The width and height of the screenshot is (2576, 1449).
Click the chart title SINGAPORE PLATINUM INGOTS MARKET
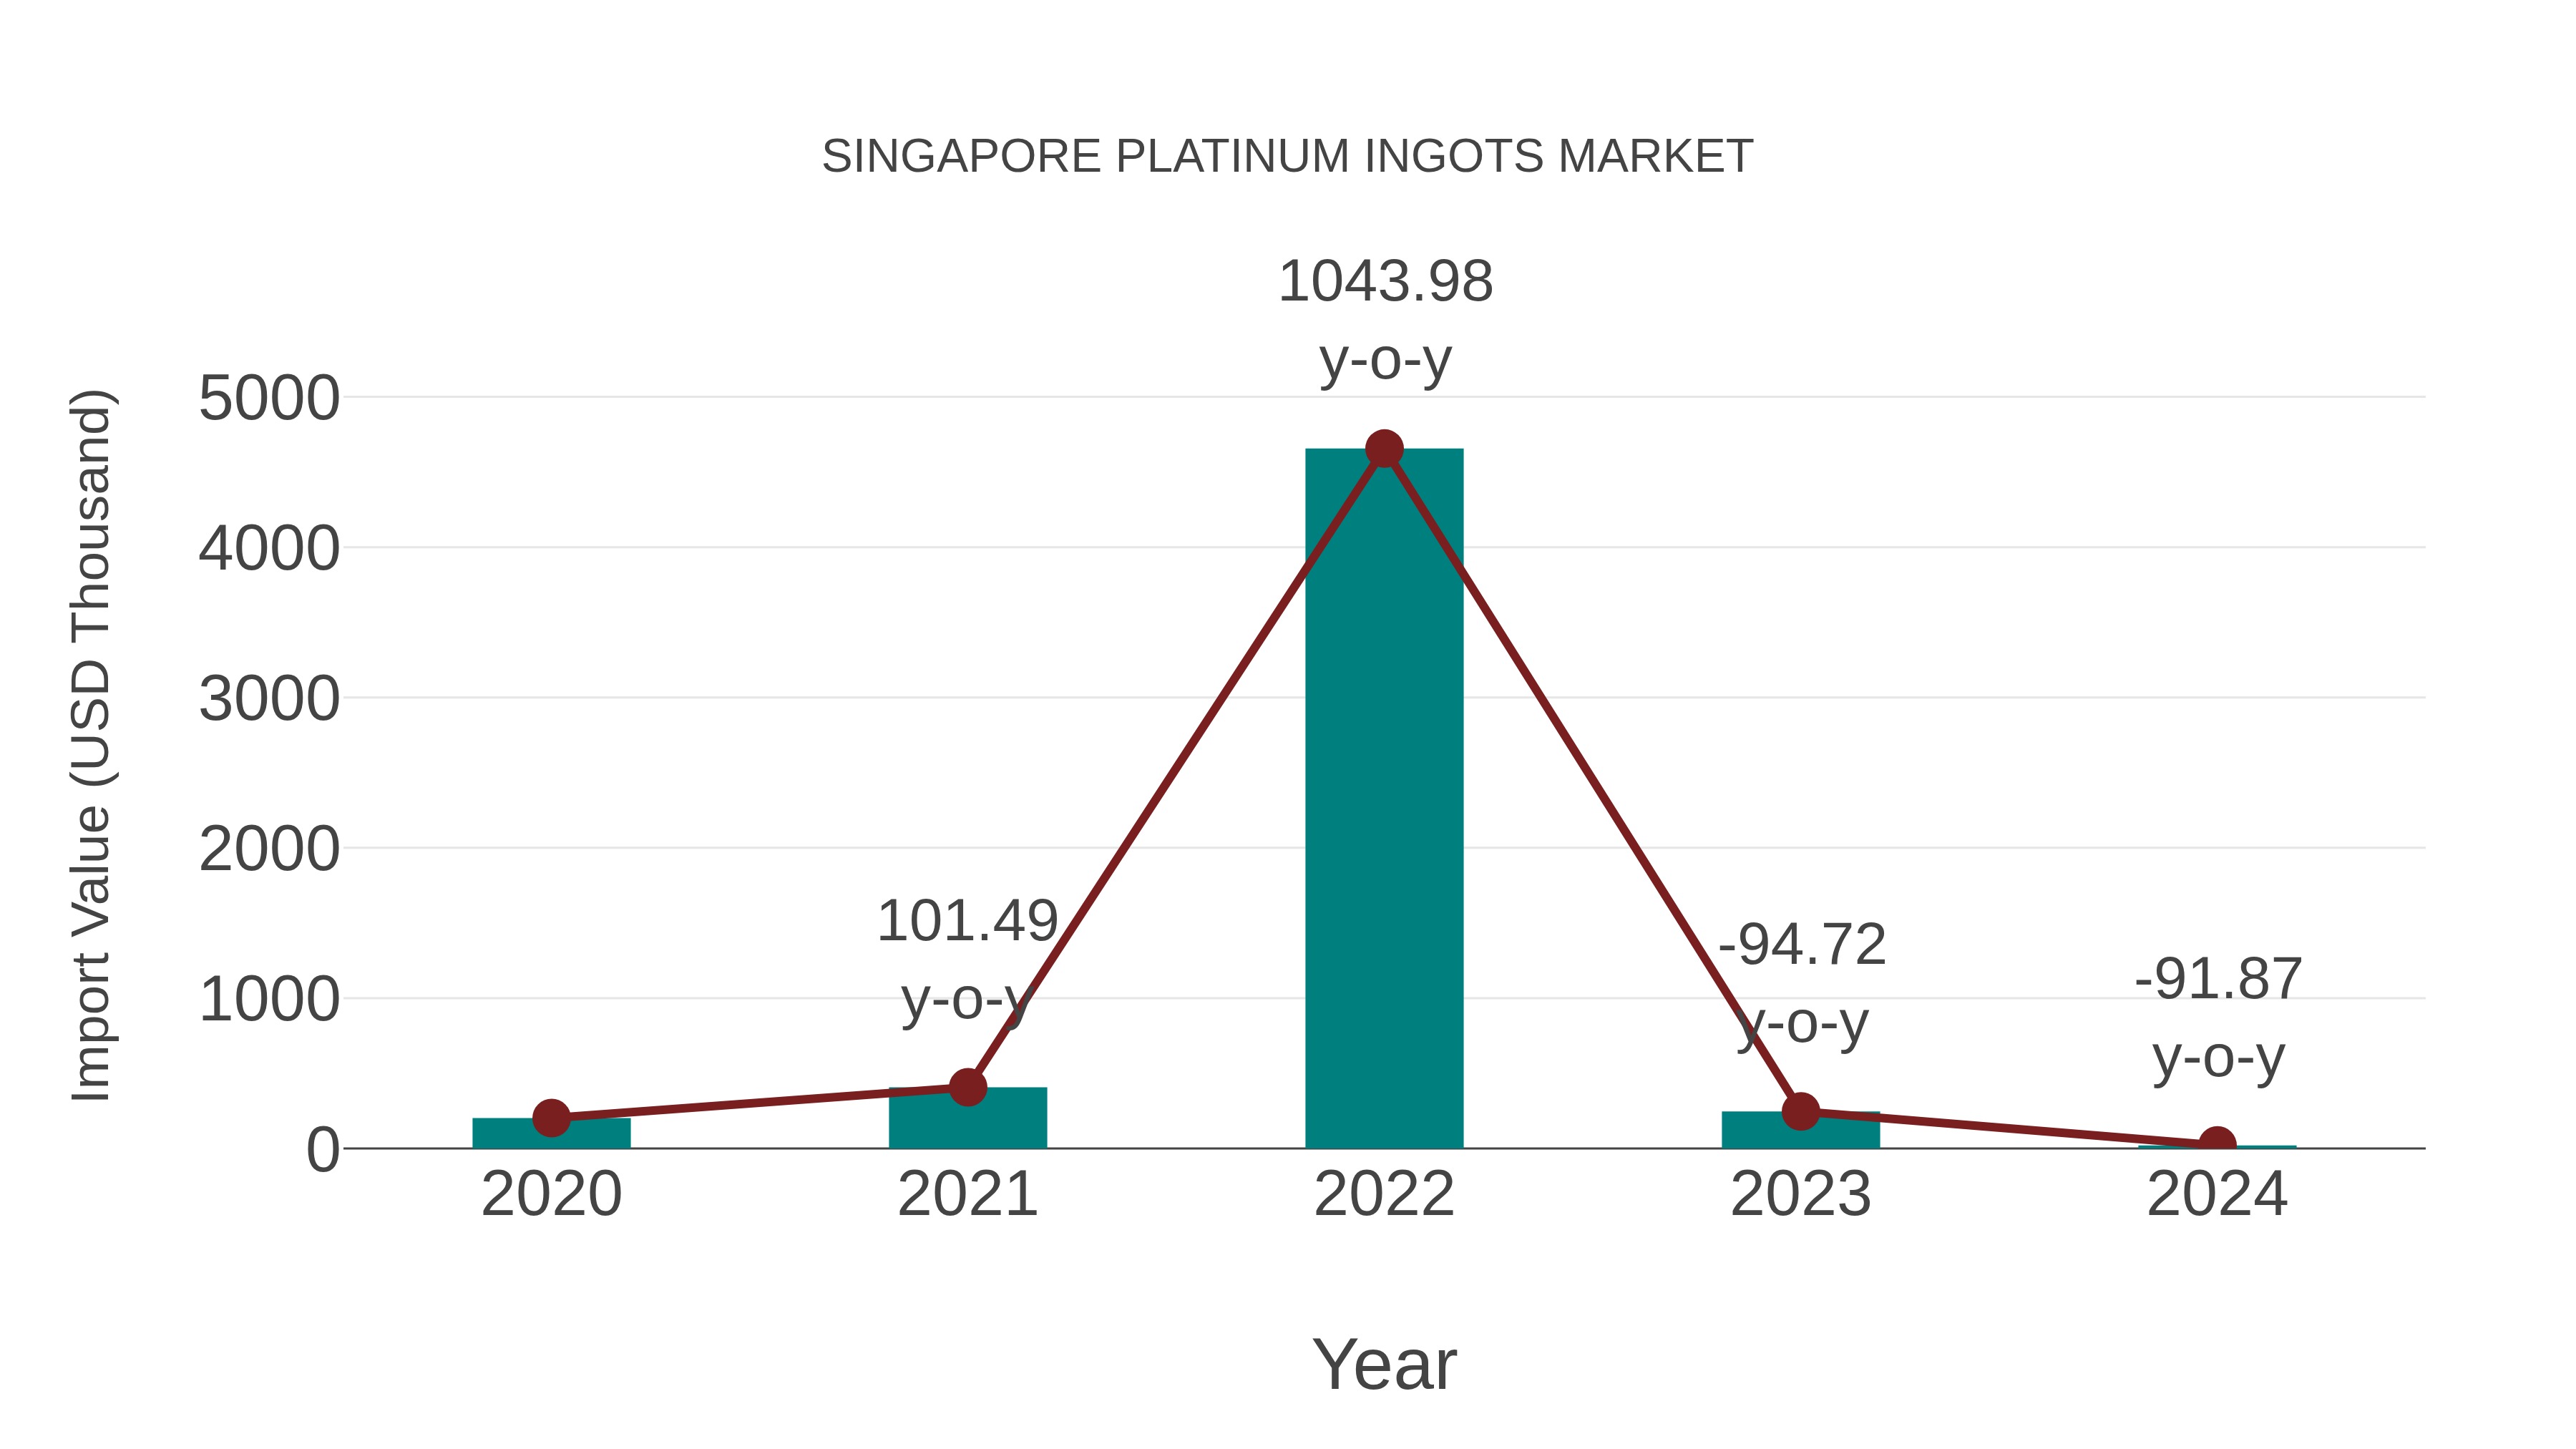pyautogui.click(x=1287, y=156)
